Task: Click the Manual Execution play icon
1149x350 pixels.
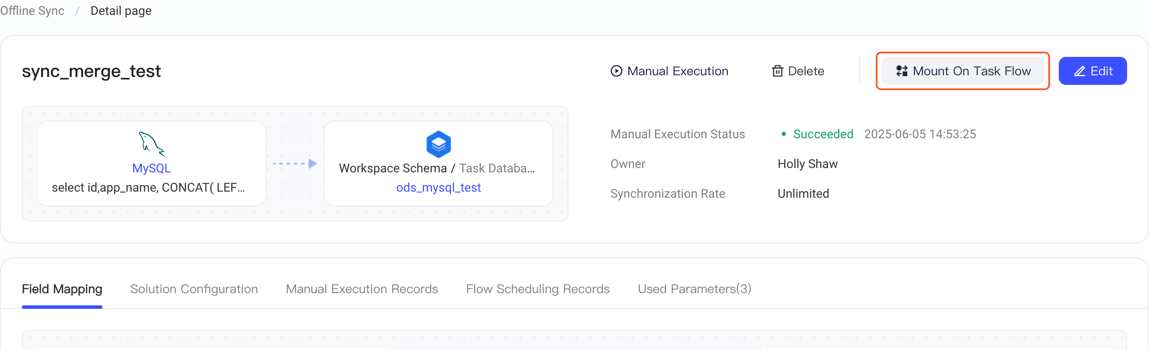Action: tap(616, 71)
